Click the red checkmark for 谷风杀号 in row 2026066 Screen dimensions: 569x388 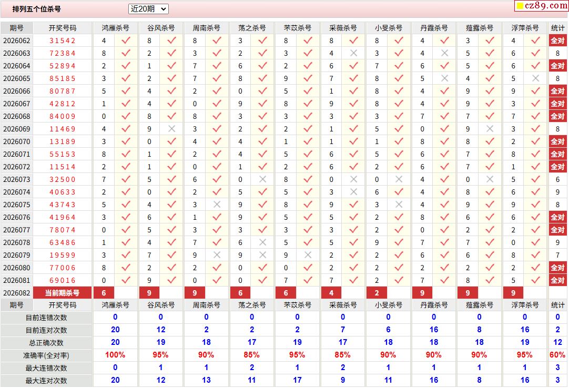pyautogui.click(x=171, y=91)
